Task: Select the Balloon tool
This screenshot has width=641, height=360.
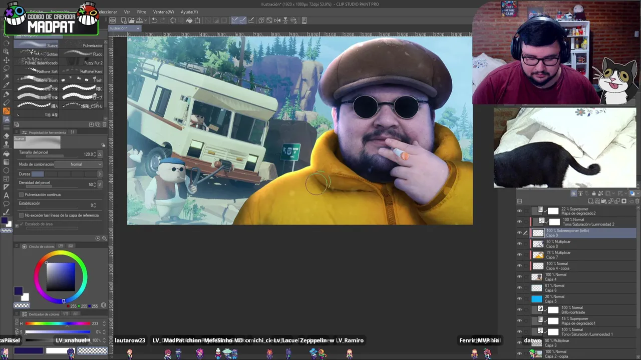Action: [x=7, y=204]
